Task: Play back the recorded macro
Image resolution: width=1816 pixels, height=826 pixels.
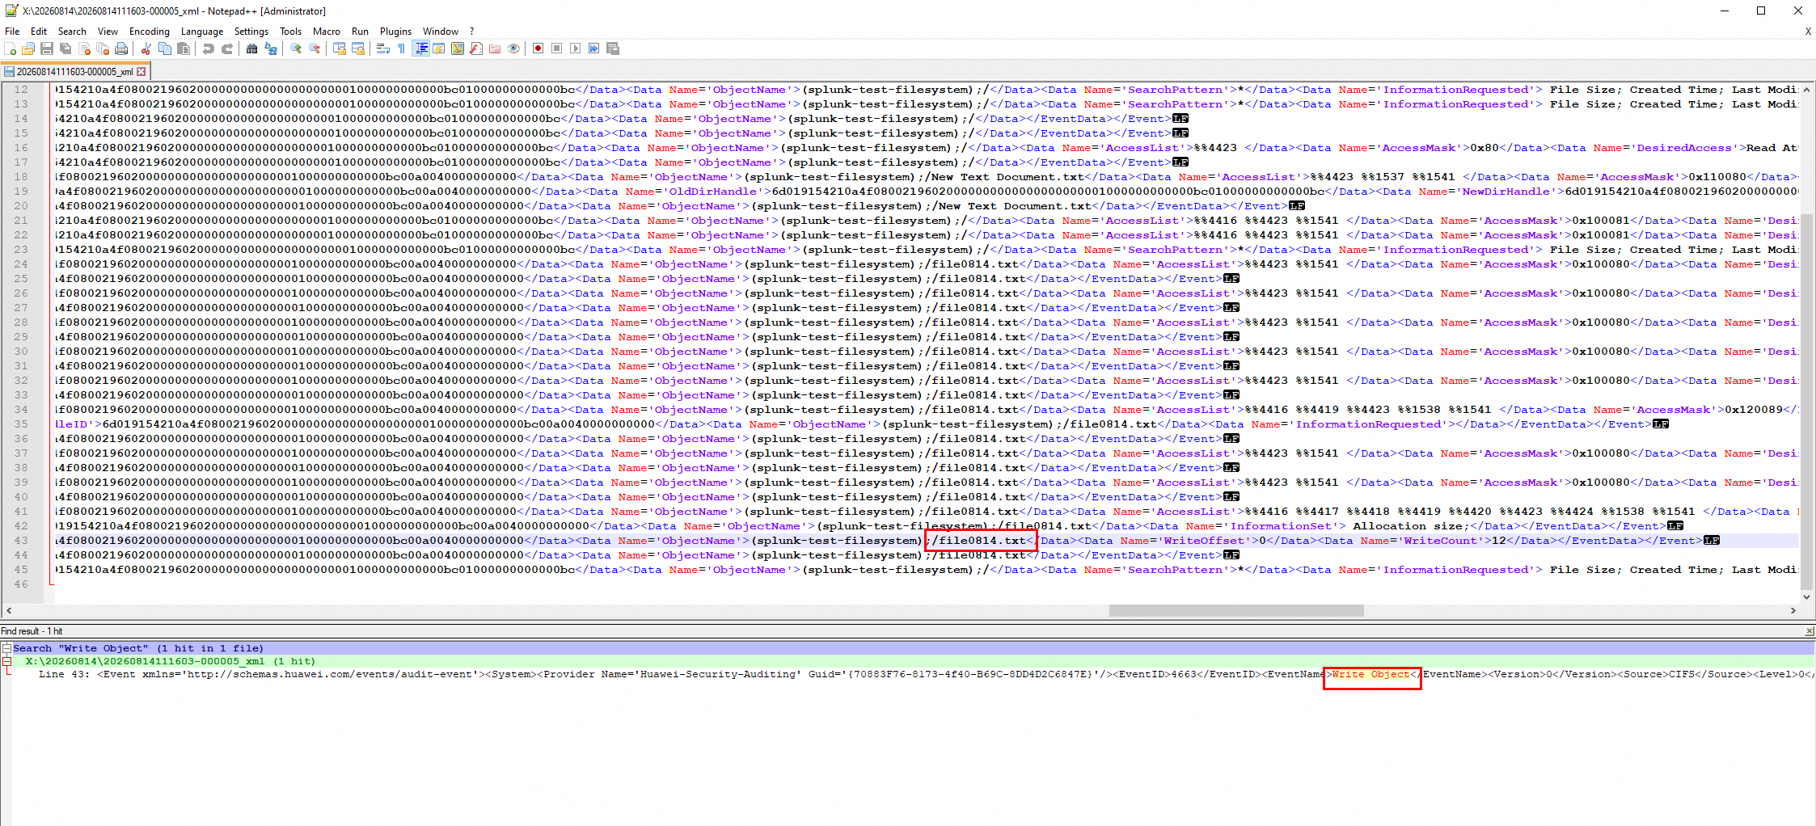Action: click(576, 48)
